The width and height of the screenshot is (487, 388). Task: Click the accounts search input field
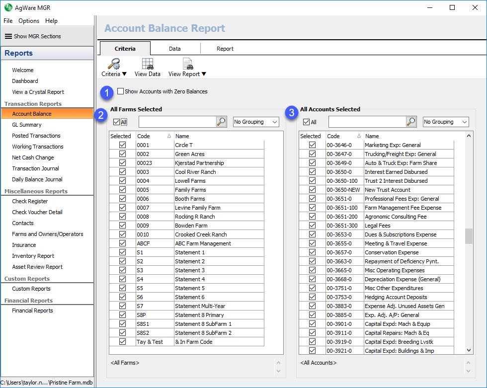pyautogui.click(x=367, y=122)
